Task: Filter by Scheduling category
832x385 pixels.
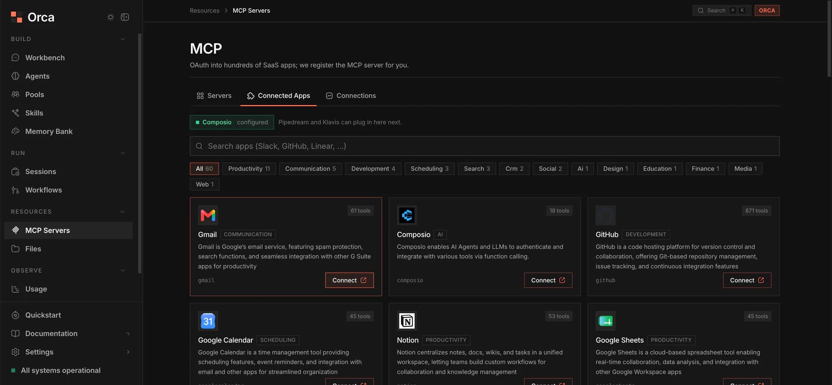Action: (x=429, y=168)
